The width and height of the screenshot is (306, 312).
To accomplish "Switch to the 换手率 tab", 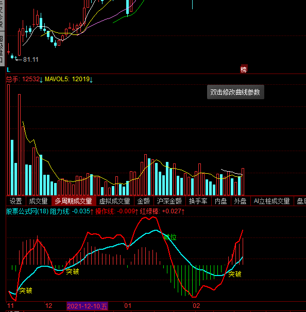I will (198, 201).
